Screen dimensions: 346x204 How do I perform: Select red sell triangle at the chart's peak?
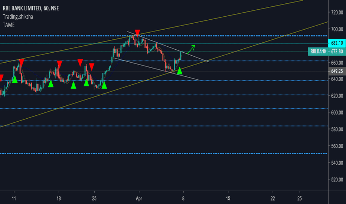pos(137,33)
